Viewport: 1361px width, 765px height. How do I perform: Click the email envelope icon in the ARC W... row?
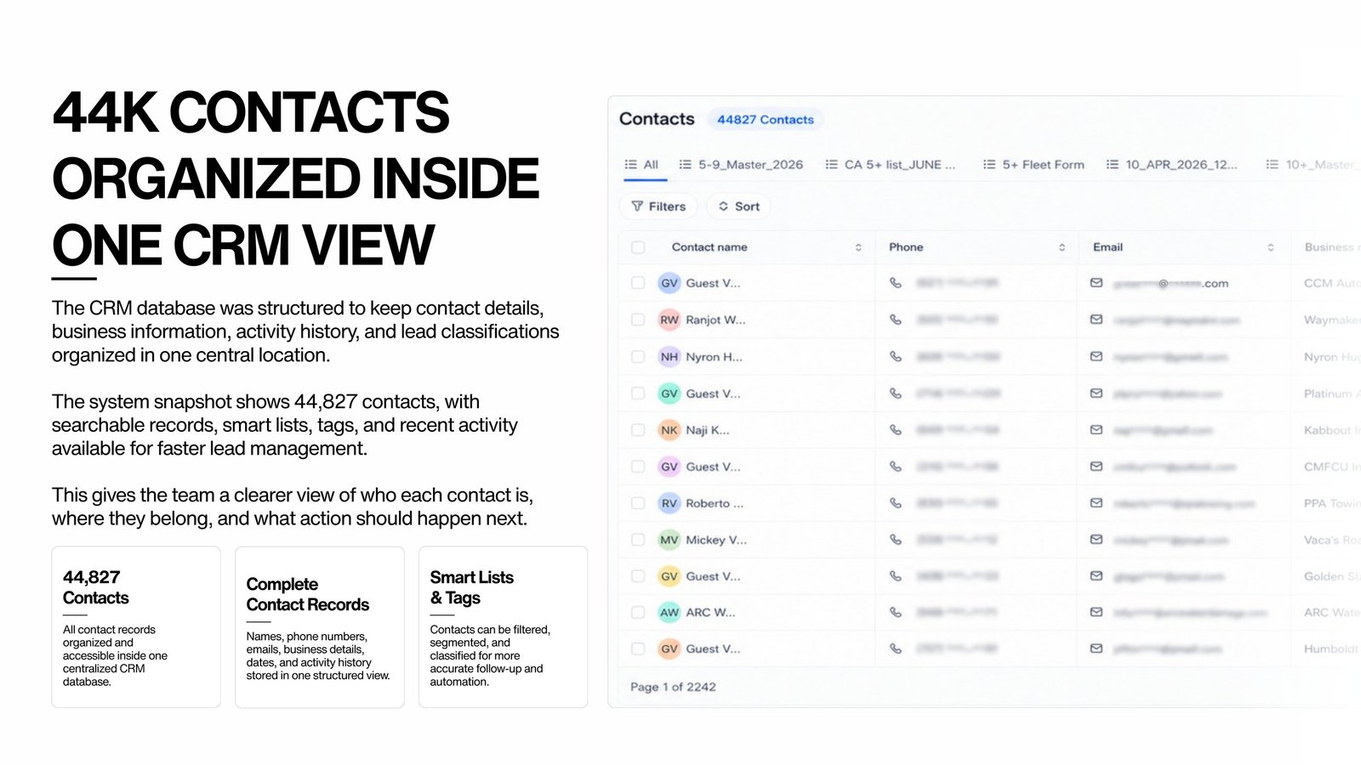coord(1096,612)
